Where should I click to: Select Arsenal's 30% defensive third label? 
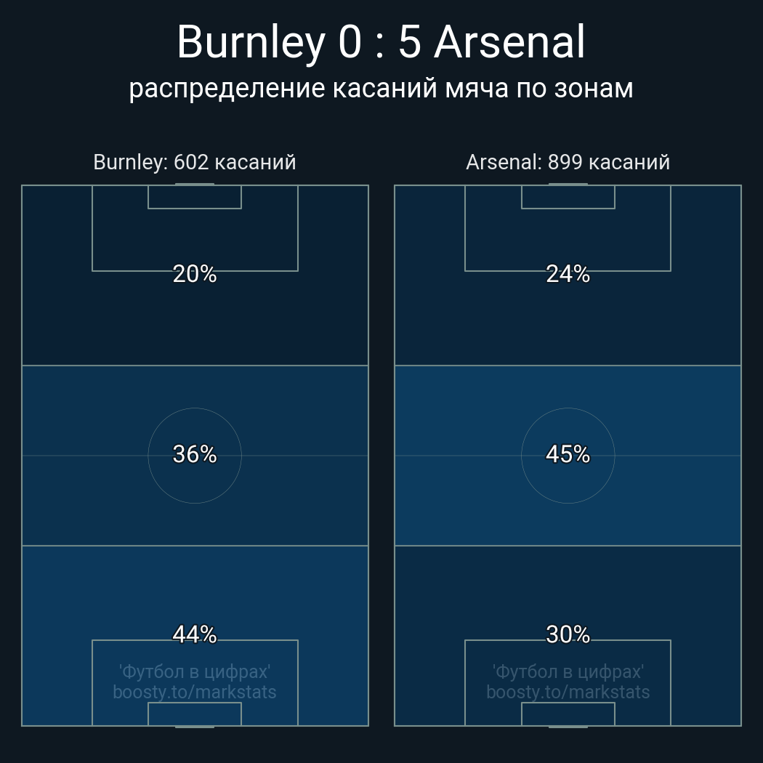(x=568, y=634)
